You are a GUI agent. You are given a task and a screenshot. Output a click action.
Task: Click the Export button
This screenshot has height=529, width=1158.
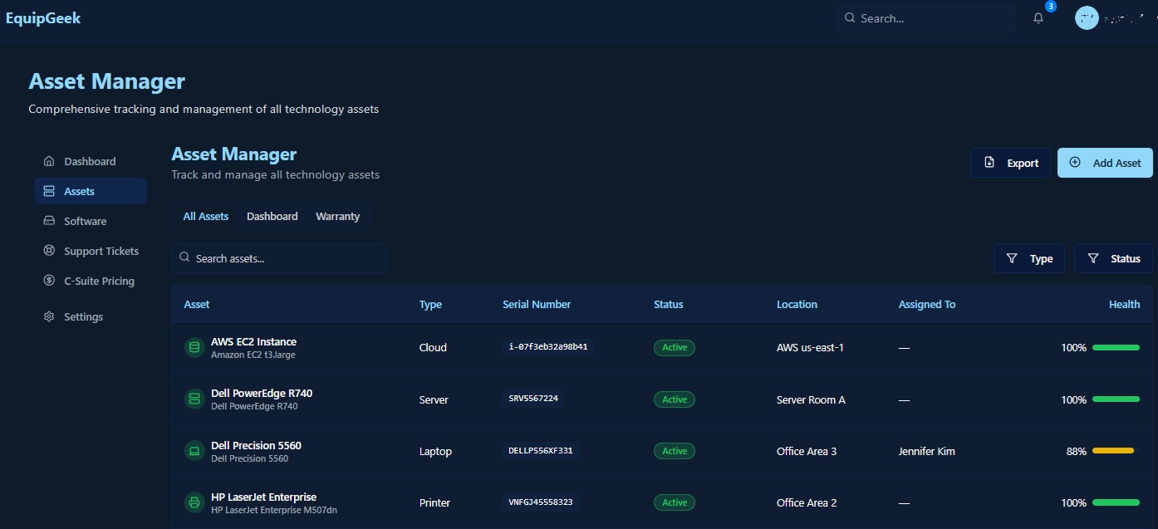1010,163
